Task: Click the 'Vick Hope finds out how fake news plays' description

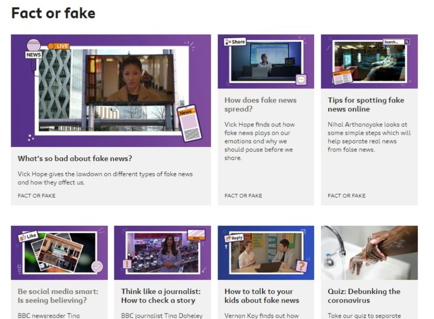Action: pos(260,141)
